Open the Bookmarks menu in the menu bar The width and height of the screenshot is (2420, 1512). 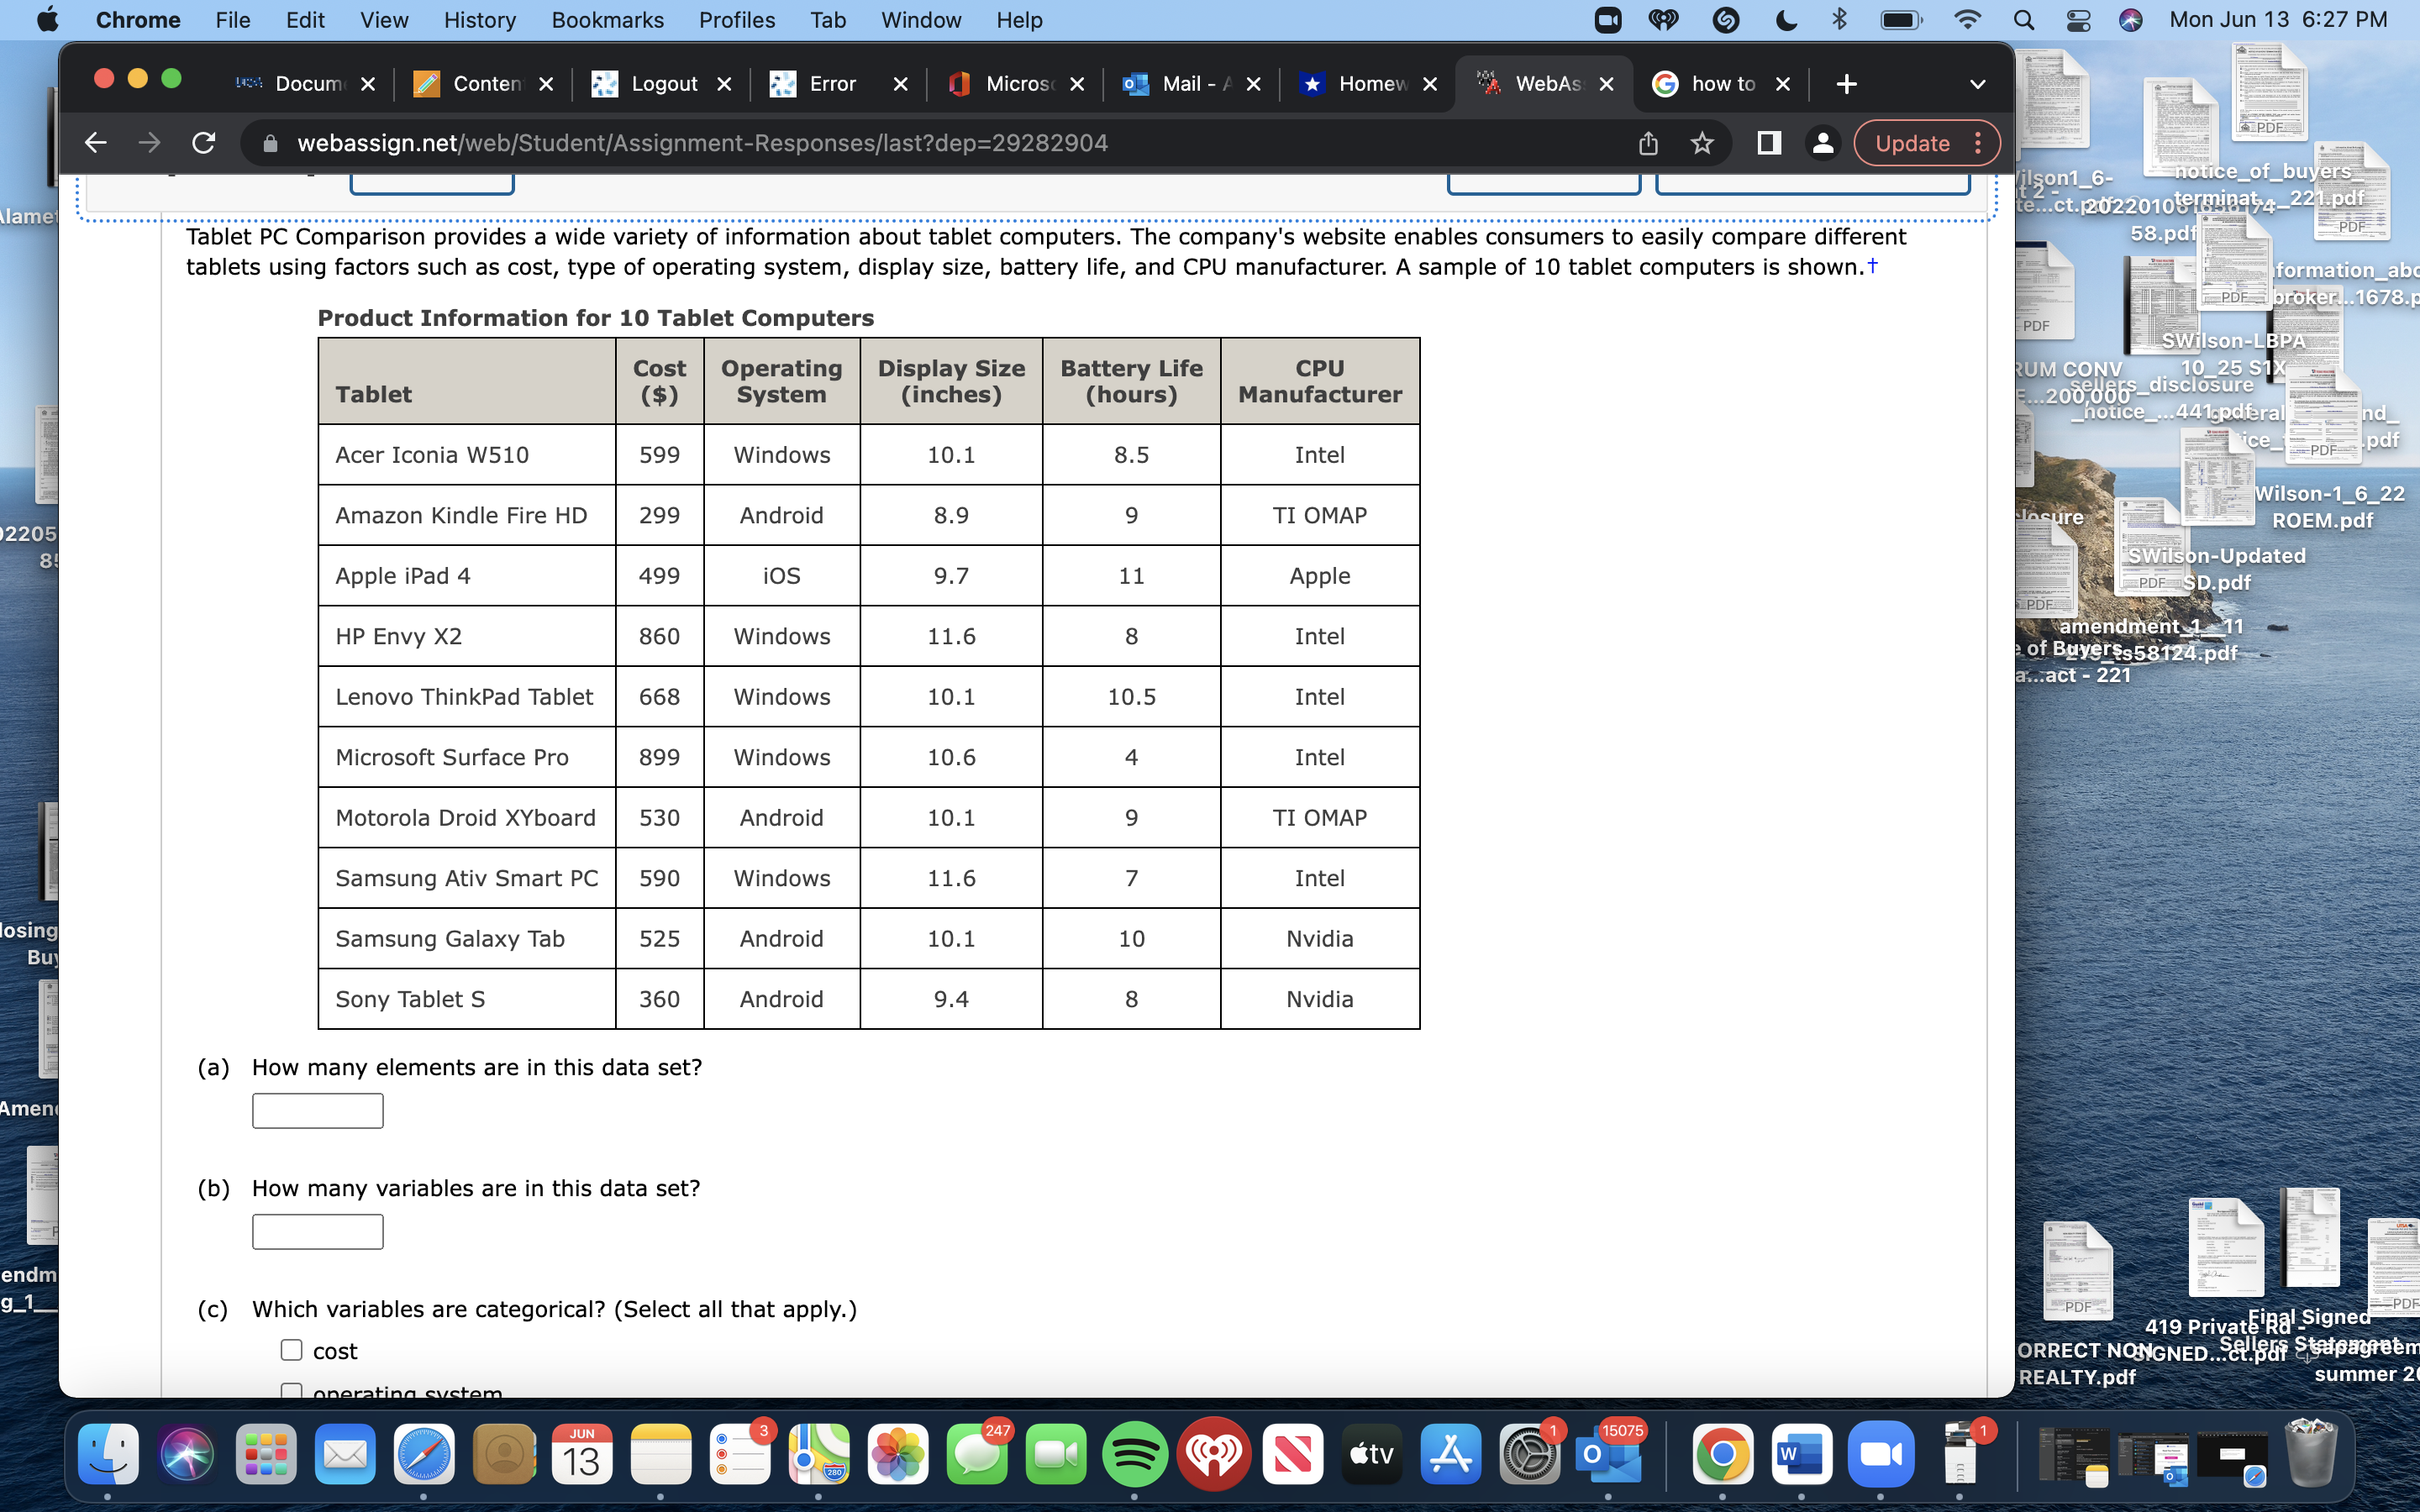[x=608, y=20]
